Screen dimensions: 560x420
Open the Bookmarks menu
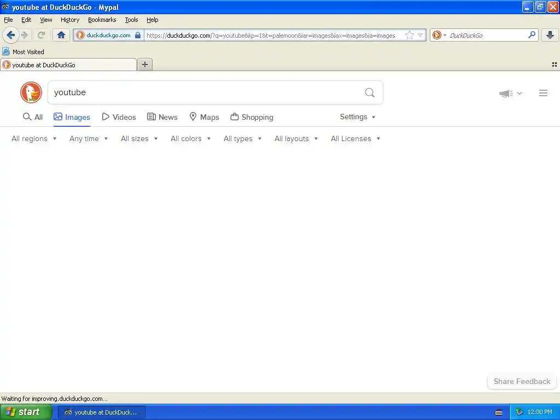pos(102,20)
